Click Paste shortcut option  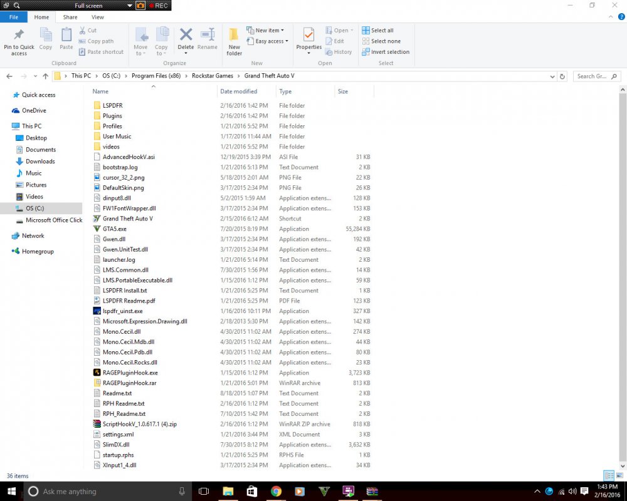tap(101, 52)
